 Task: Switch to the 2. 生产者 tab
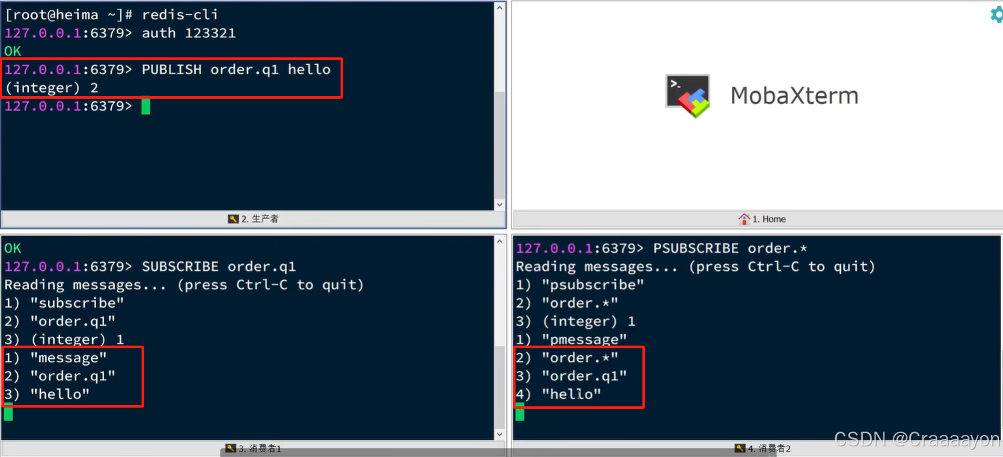point(252,219)
